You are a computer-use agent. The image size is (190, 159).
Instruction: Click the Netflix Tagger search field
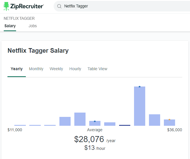point(122,6)
